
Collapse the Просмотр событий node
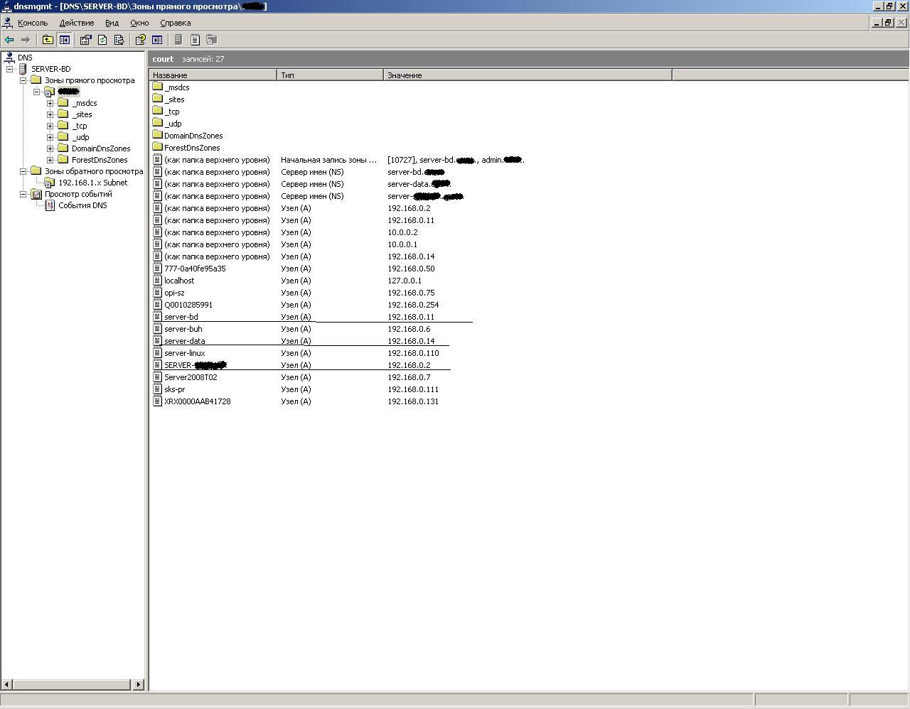tap(23, 194)
